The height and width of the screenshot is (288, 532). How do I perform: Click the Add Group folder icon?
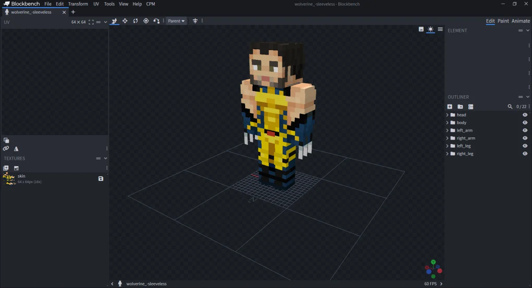(460, 107)
